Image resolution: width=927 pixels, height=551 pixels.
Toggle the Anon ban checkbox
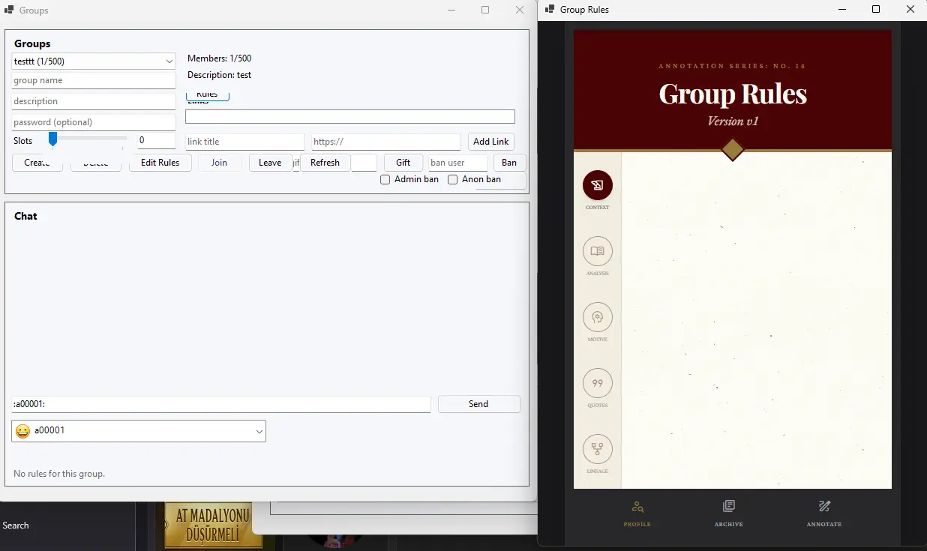[453, 180]
